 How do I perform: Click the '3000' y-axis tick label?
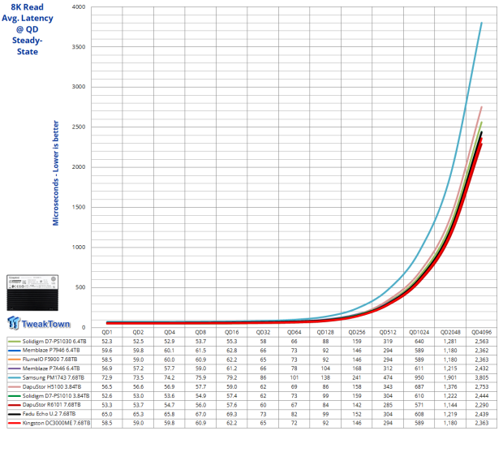(79, 87)
